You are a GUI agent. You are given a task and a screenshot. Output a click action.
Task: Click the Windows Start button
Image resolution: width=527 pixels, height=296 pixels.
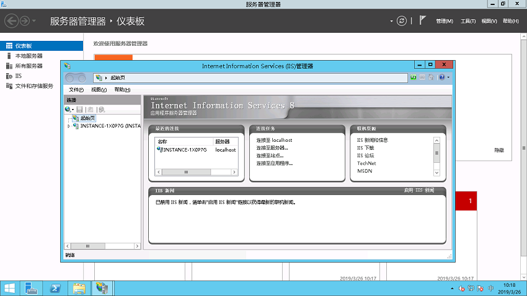pos(10,289)
